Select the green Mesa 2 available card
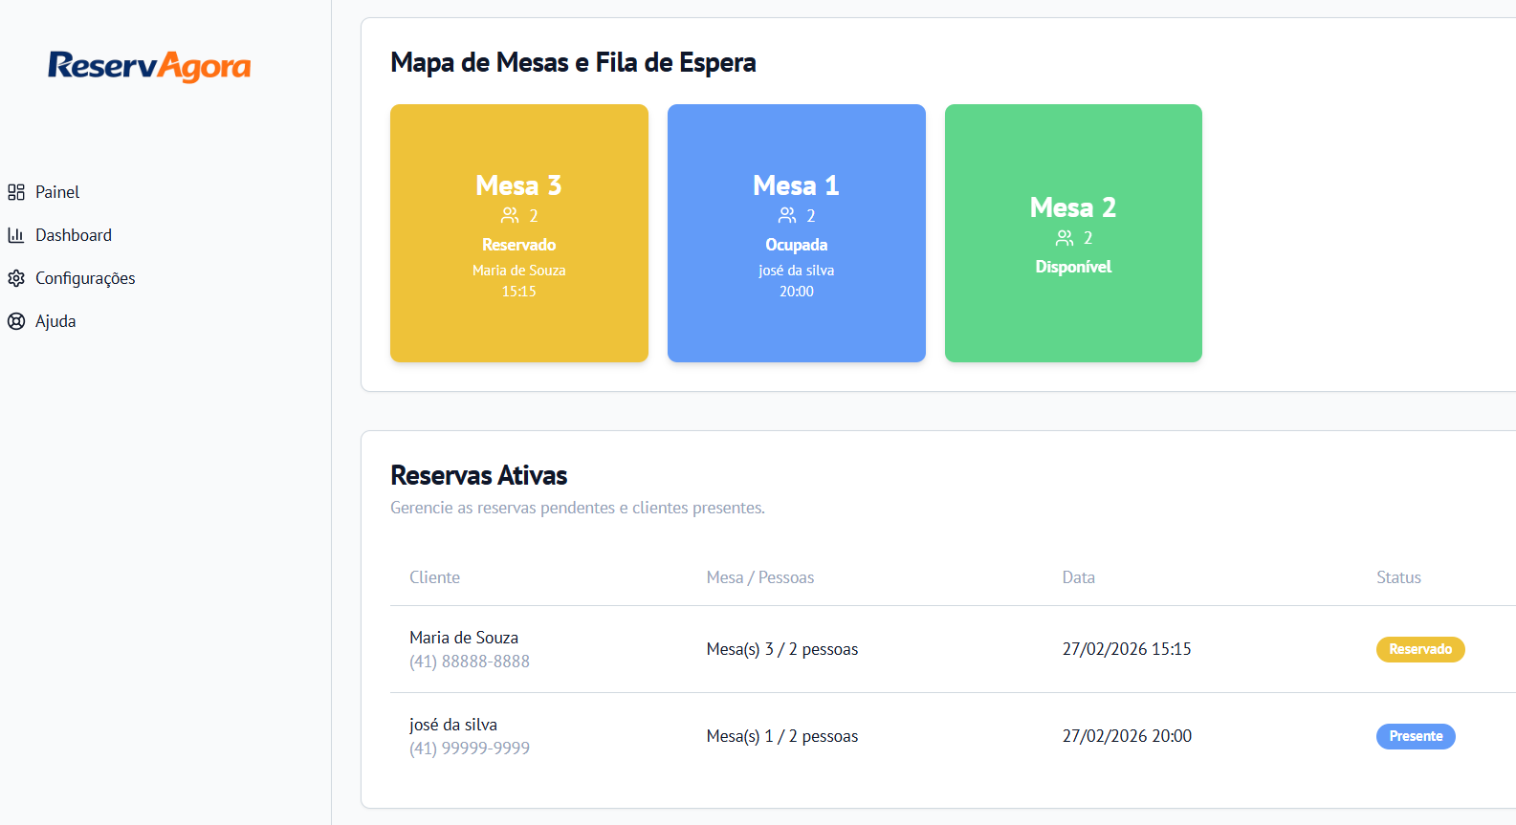This screenshot has height=825, width=1516. click(1072, 233)
